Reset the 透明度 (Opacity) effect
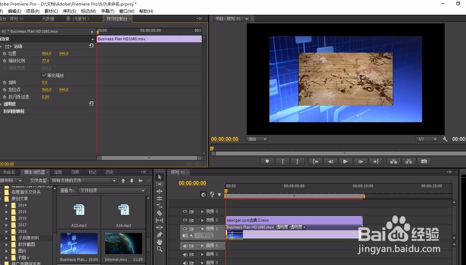466x265 pixels. pos(91,104)
